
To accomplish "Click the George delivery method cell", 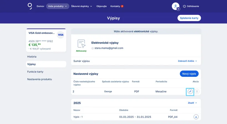I will [x=108, y=91].
